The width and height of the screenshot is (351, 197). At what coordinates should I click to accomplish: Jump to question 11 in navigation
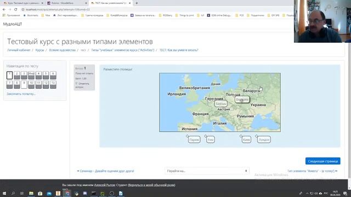38,85
